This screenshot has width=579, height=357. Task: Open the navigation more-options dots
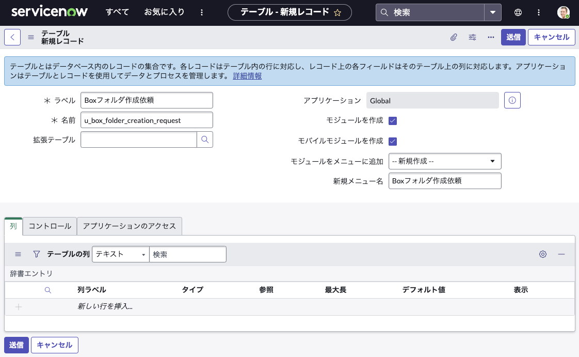coord(202,12)
